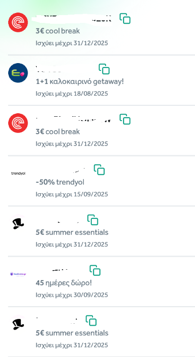Open the 1+1 καλοκαιρινό getaway! offer
Viewport: 195px width, 357px height.
[80, 82]
